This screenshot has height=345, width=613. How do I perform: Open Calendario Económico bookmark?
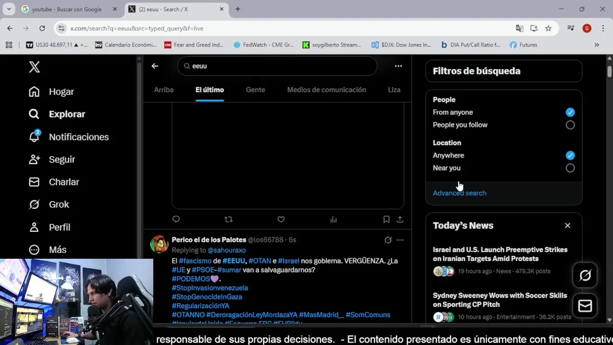125,45
